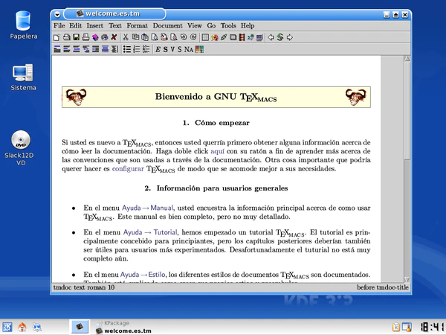Open the Insert menu
Image resolution: width=446 pixels, height=335 pixels.
pos(94,25)
